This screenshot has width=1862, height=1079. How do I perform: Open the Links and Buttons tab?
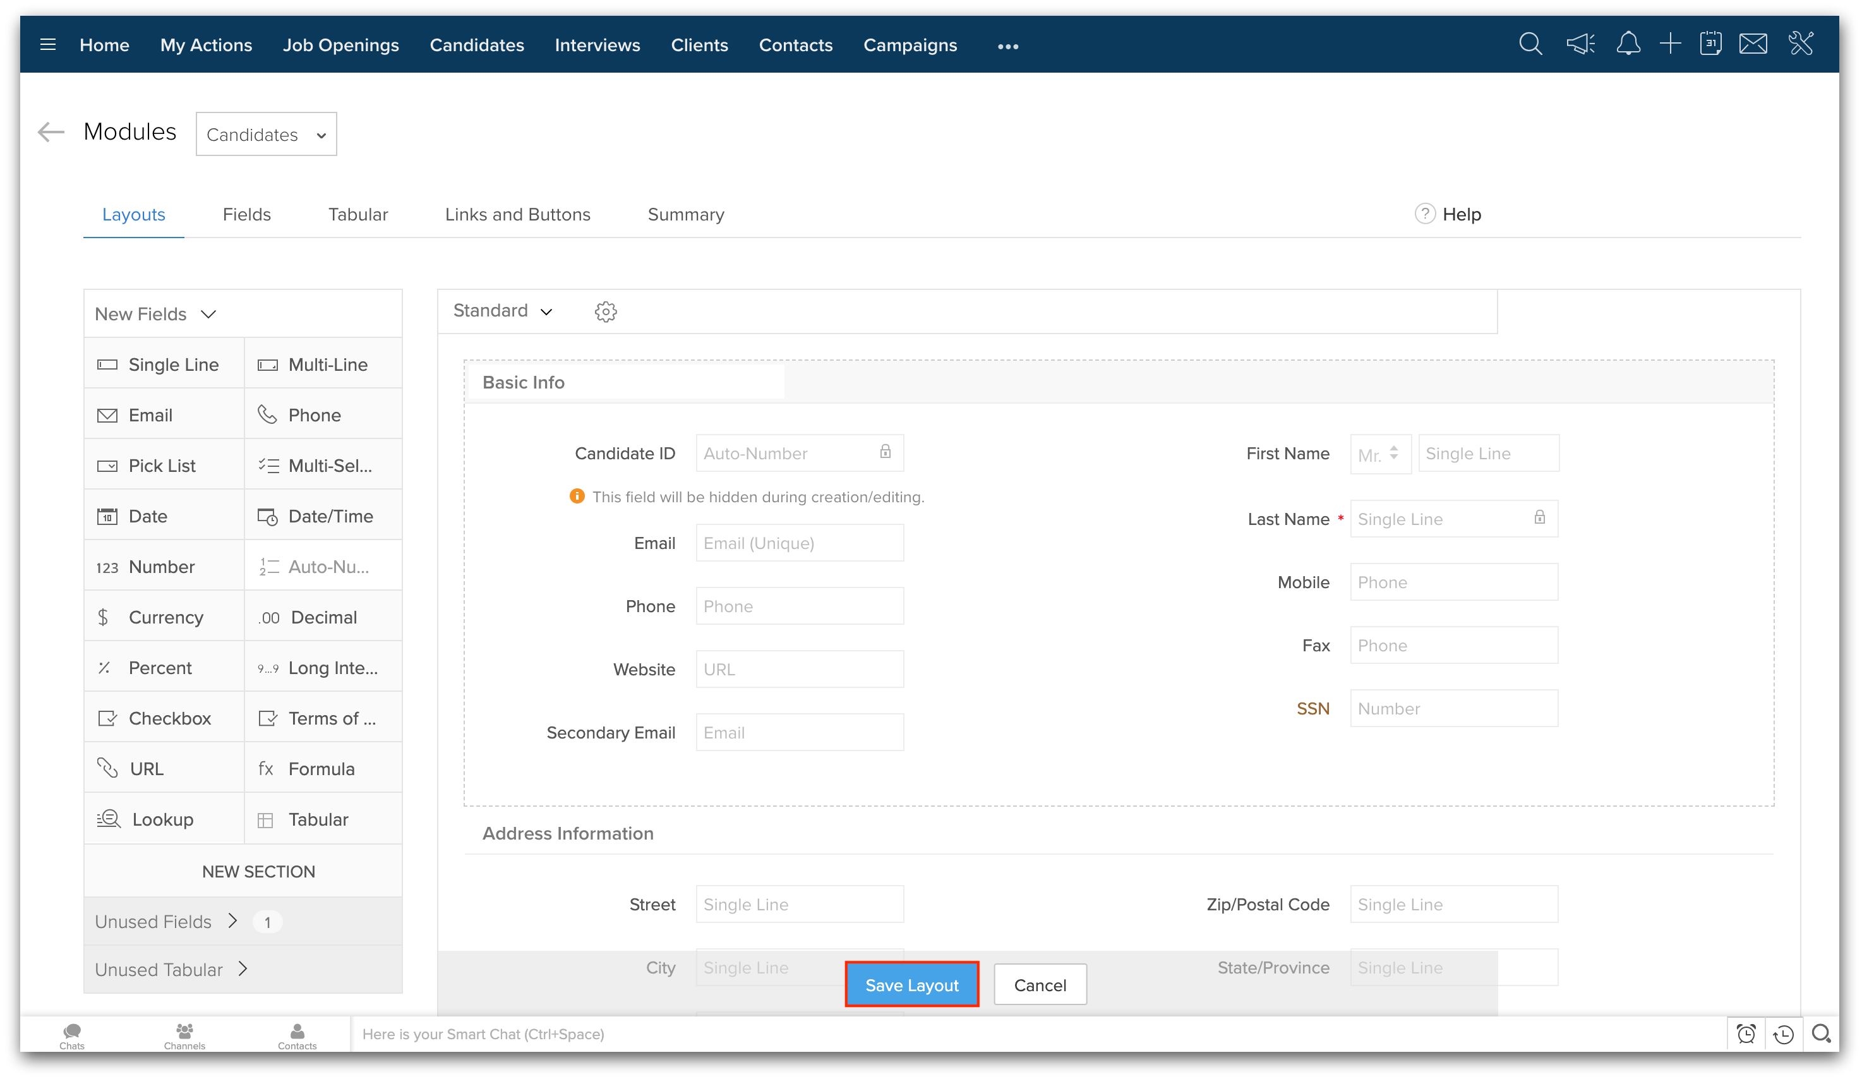(x=517, y=214)
